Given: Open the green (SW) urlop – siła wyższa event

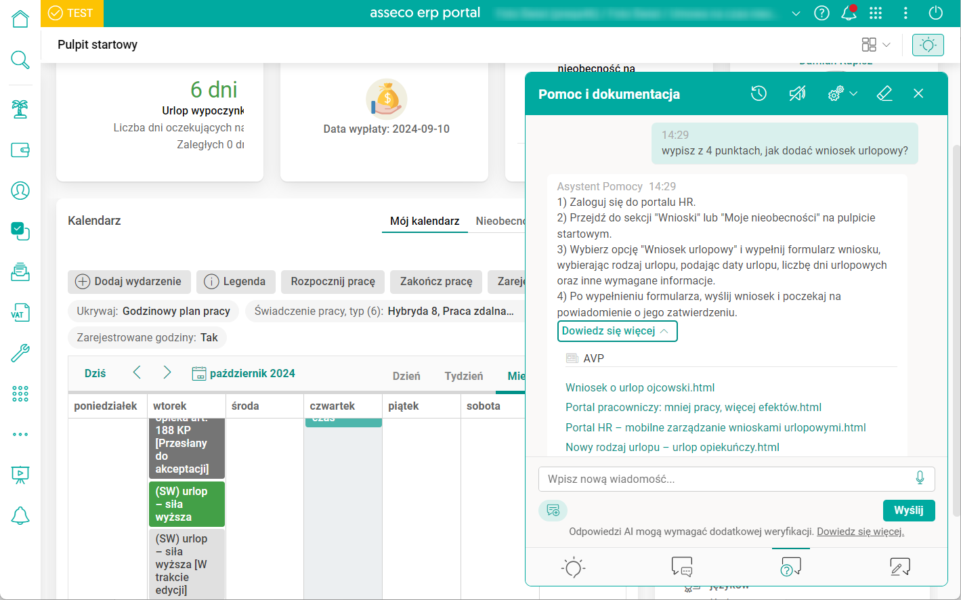Looking at the screenshot, I should pos(187,504).
